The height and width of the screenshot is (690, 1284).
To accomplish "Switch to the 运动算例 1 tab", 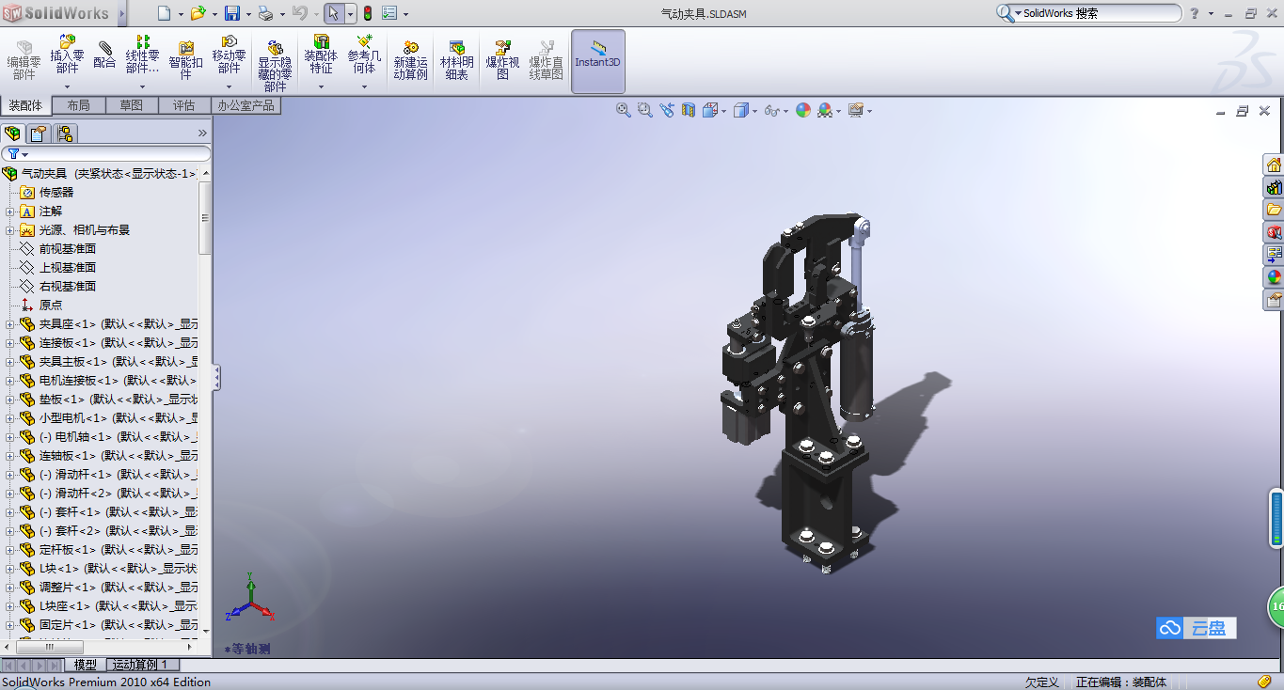I will pyautogui.click(x=140, y=665).
